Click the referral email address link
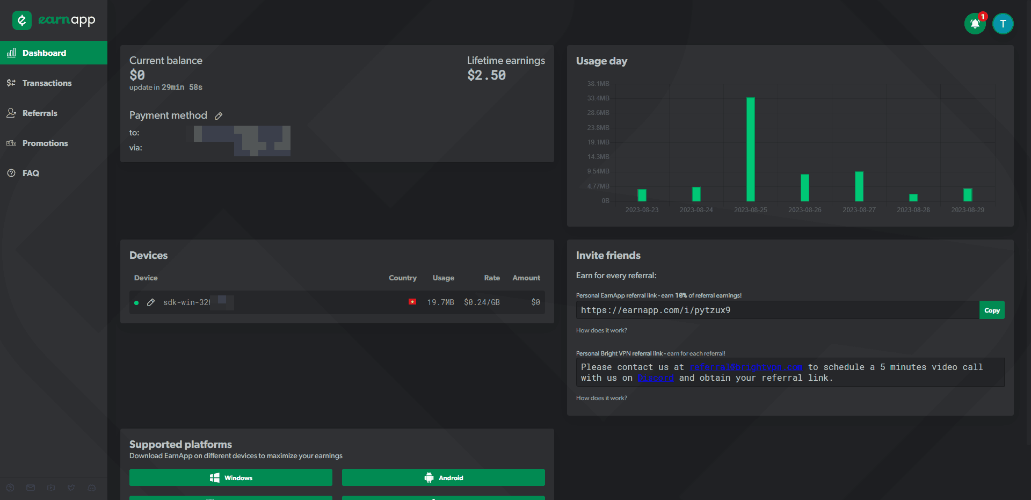 pos(746,367)
